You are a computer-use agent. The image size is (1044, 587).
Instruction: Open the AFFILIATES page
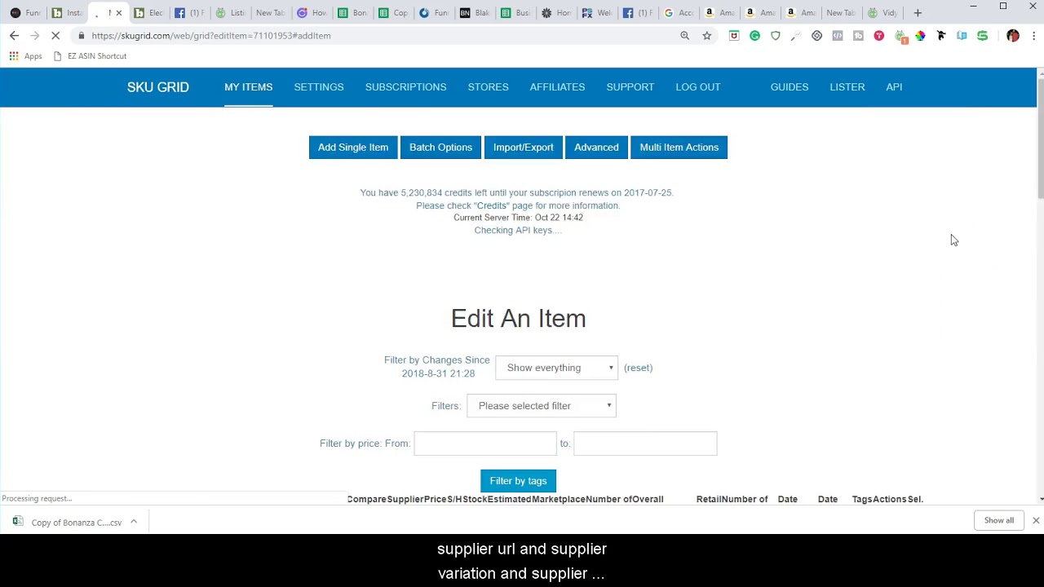557,87
